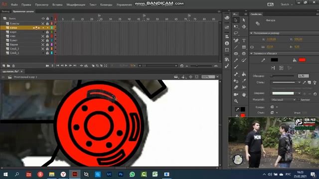Image resolution: width=319 pixels, height=179 pixels.
Task: Show the hidden fourth layer
Action: pyautogui.click(x=43, y=36)
